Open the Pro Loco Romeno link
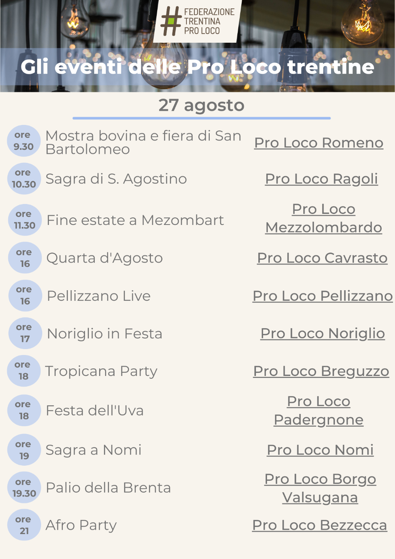 point(319,143)
